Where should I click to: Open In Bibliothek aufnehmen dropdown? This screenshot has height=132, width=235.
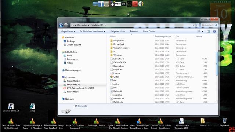click(x=93, y=32)
